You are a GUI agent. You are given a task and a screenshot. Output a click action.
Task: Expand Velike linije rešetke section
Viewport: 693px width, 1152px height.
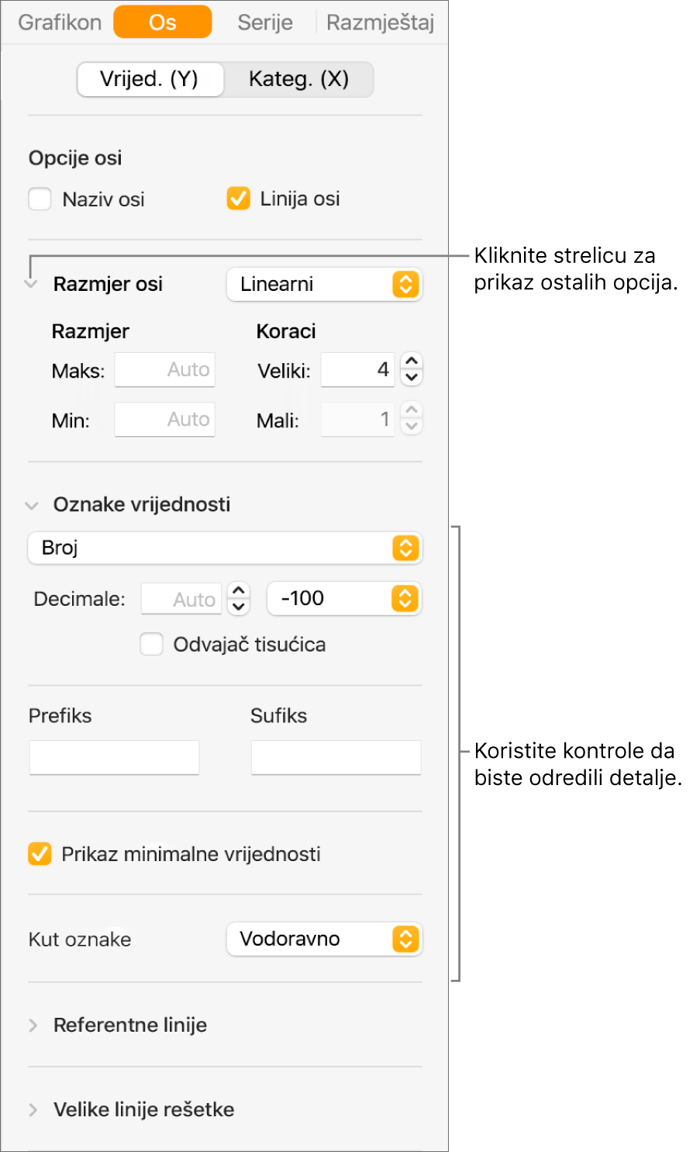coord(33,1109)
